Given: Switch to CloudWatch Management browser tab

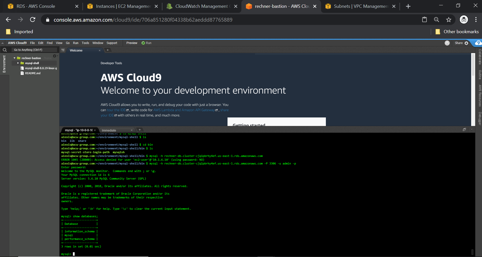Looking at the screenshot, I should tap(202, 6).
